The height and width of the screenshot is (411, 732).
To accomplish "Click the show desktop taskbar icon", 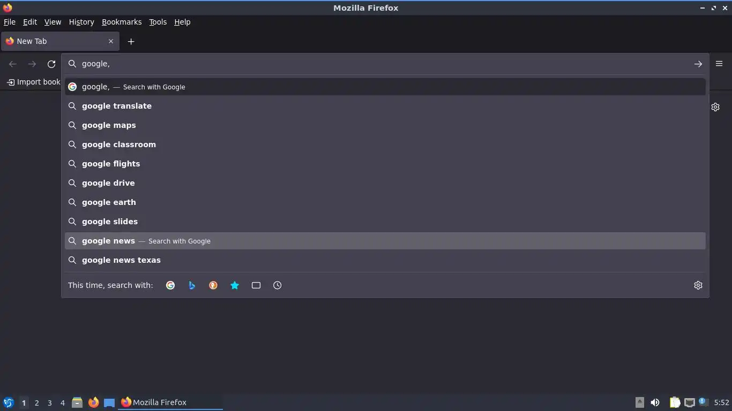I will tap(109, 402).
